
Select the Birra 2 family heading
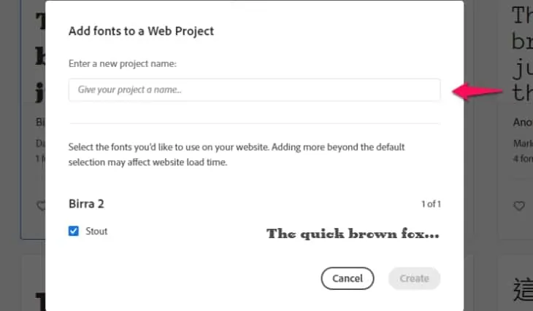pyautogui.click(x=91, y=204)
